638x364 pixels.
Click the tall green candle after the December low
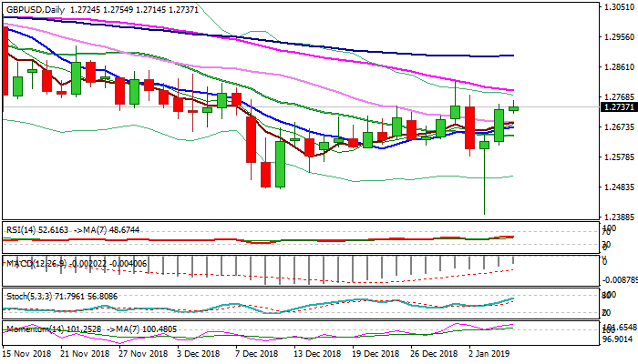280,163
